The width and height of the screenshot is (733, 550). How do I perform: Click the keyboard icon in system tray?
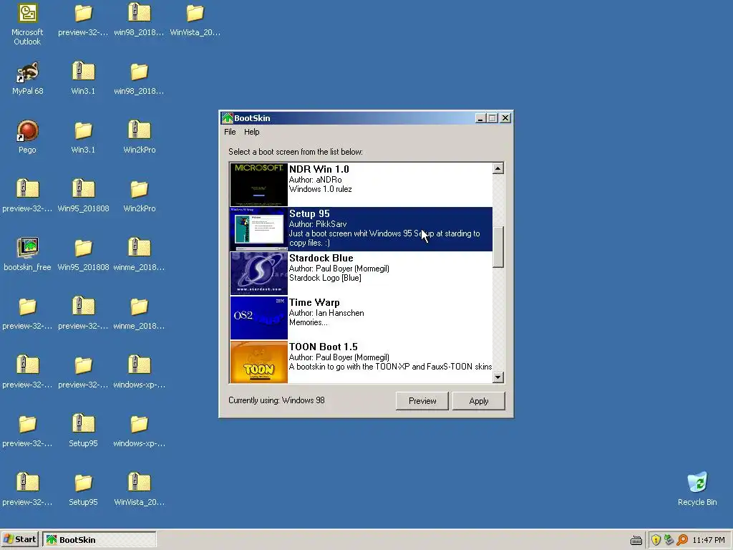(x=636, y=540)
